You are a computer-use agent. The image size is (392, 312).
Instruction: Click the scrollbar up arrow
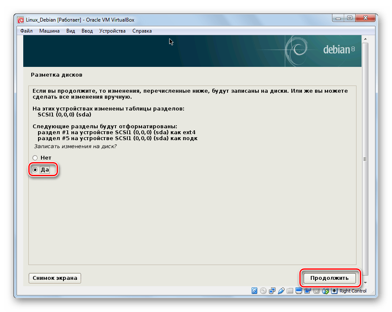click(x=365, y=39)
